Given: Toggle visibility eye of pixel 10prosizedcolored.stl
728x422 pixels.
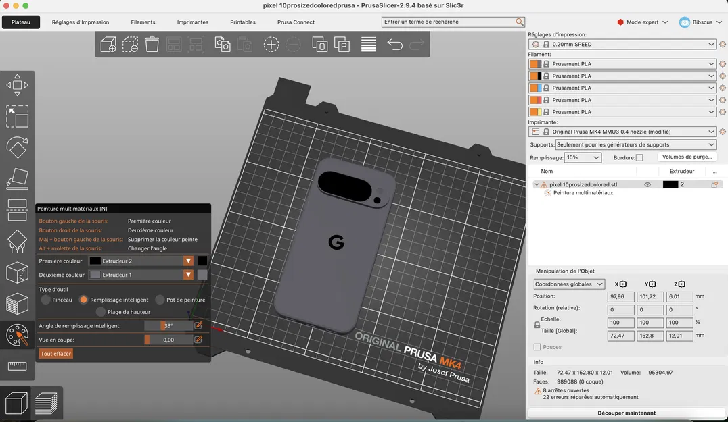Looking at the screenshot, I should pyautogui.click(x=647, y=184).
